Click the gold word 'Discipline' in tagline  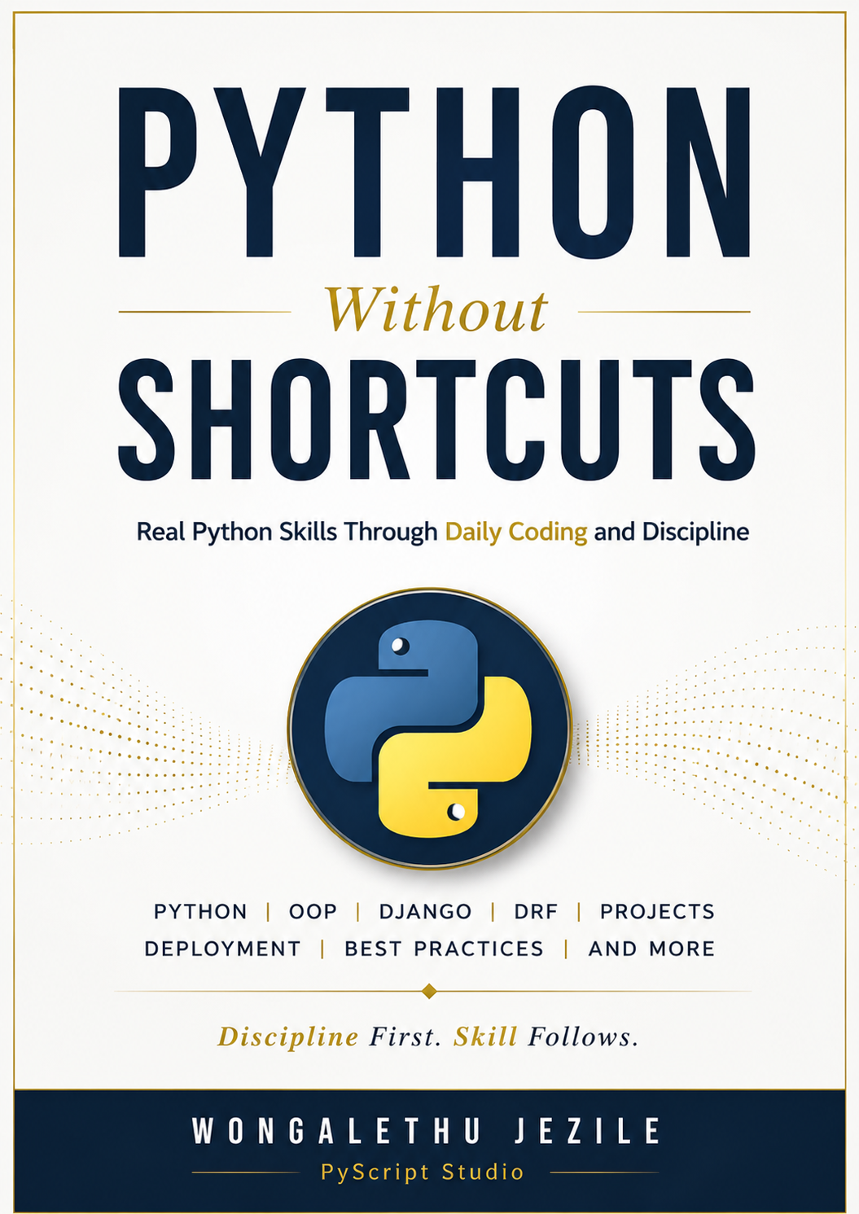tap(288, 1037)
